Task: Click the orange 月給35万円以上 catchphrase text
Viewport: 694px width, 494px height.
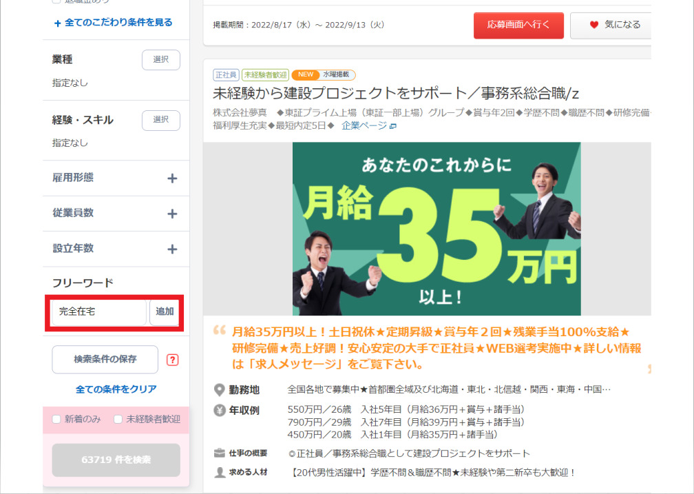Action: 436,348
